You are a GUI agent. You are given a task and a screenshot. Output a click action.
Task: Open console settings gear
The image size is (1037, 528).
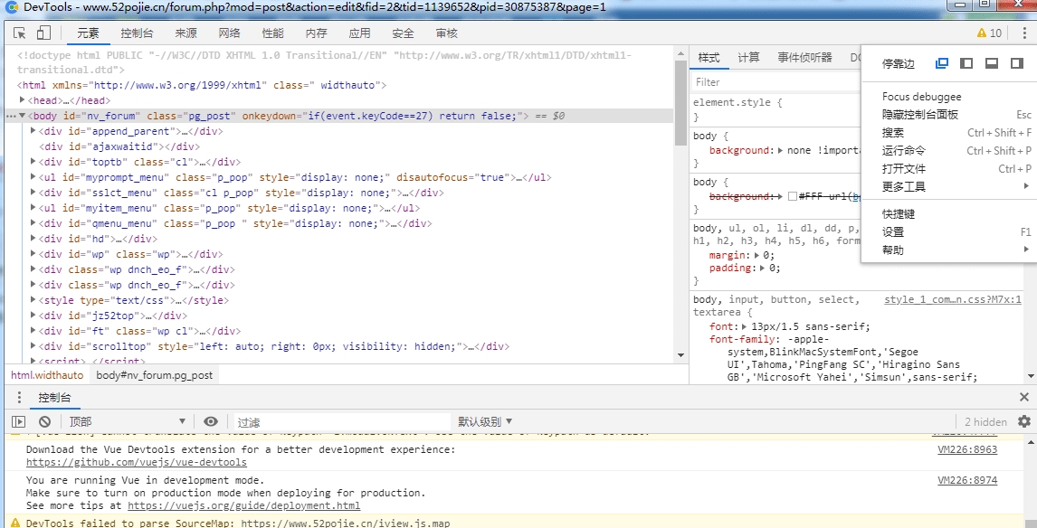[1024, 421]
